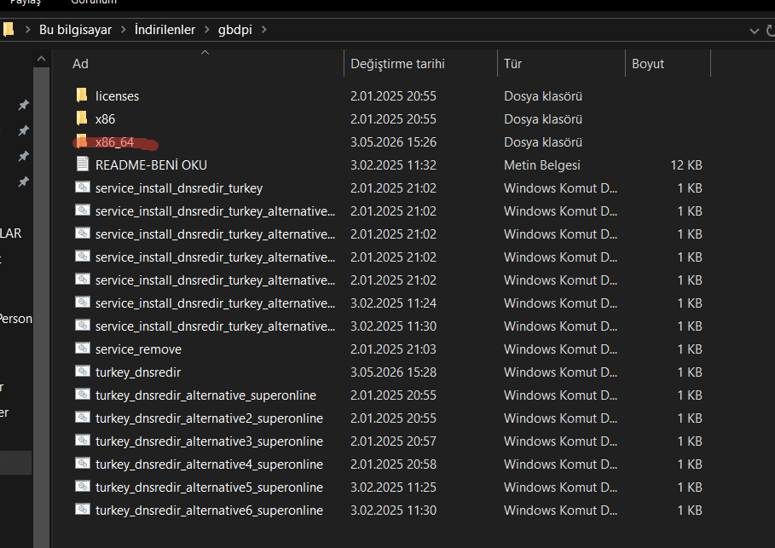Select the turkey_dnsredir batch file icon
Viewport: 775px width, 548px height.
tap(83, 371)
